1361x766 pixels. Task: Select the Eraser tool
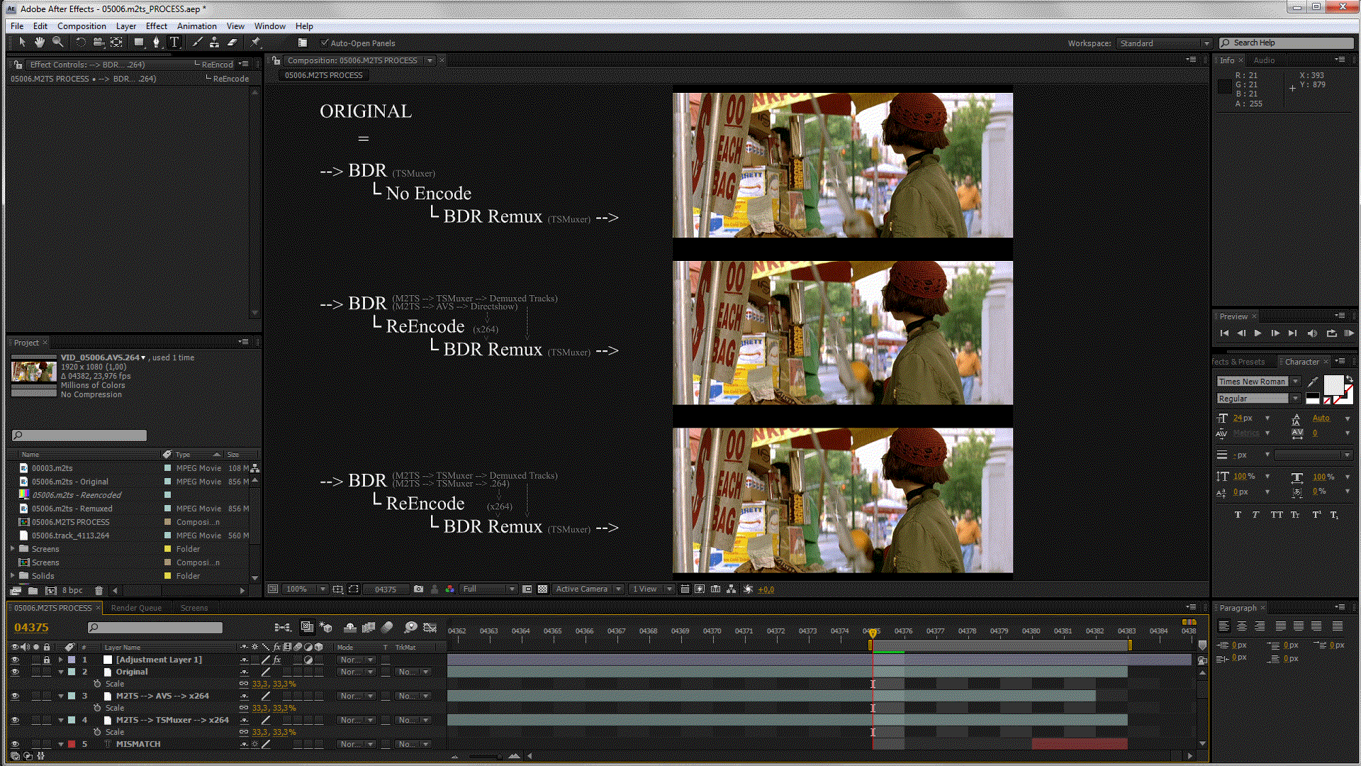pyautogui.click(x=232, y=43)
